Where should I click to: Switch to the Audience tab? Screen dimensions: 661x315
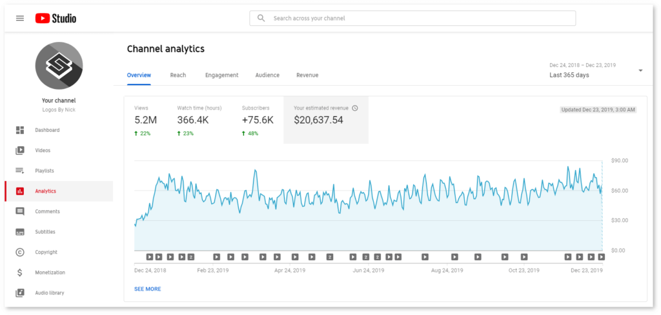pos(267,75)
